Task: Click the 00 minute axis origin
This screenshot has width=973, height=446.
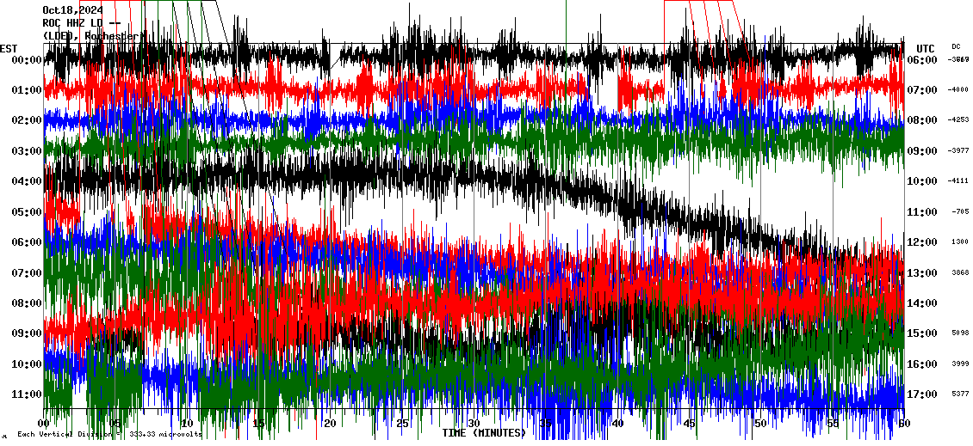Action: pos(44,424)
